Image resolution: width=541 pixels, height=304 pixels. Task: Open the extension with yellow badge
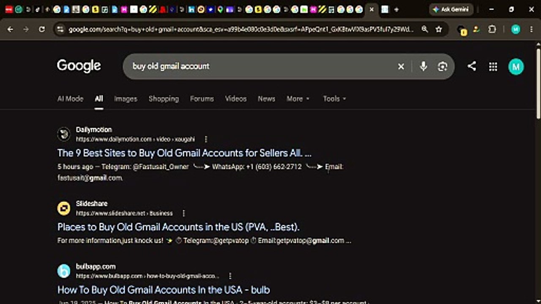point(462,30)
